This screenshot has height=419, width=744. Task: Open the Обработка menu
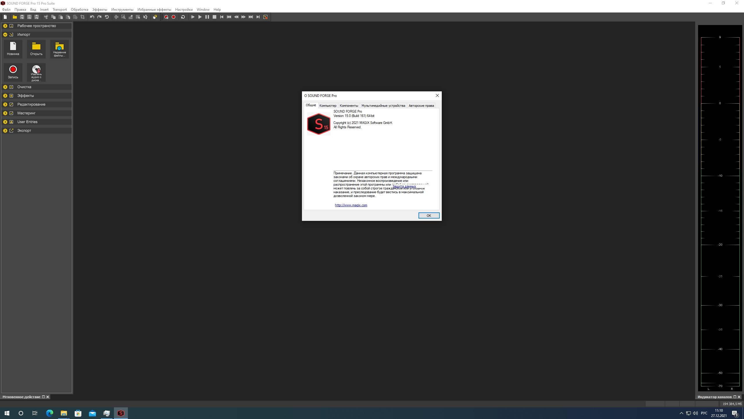point(80,10)
